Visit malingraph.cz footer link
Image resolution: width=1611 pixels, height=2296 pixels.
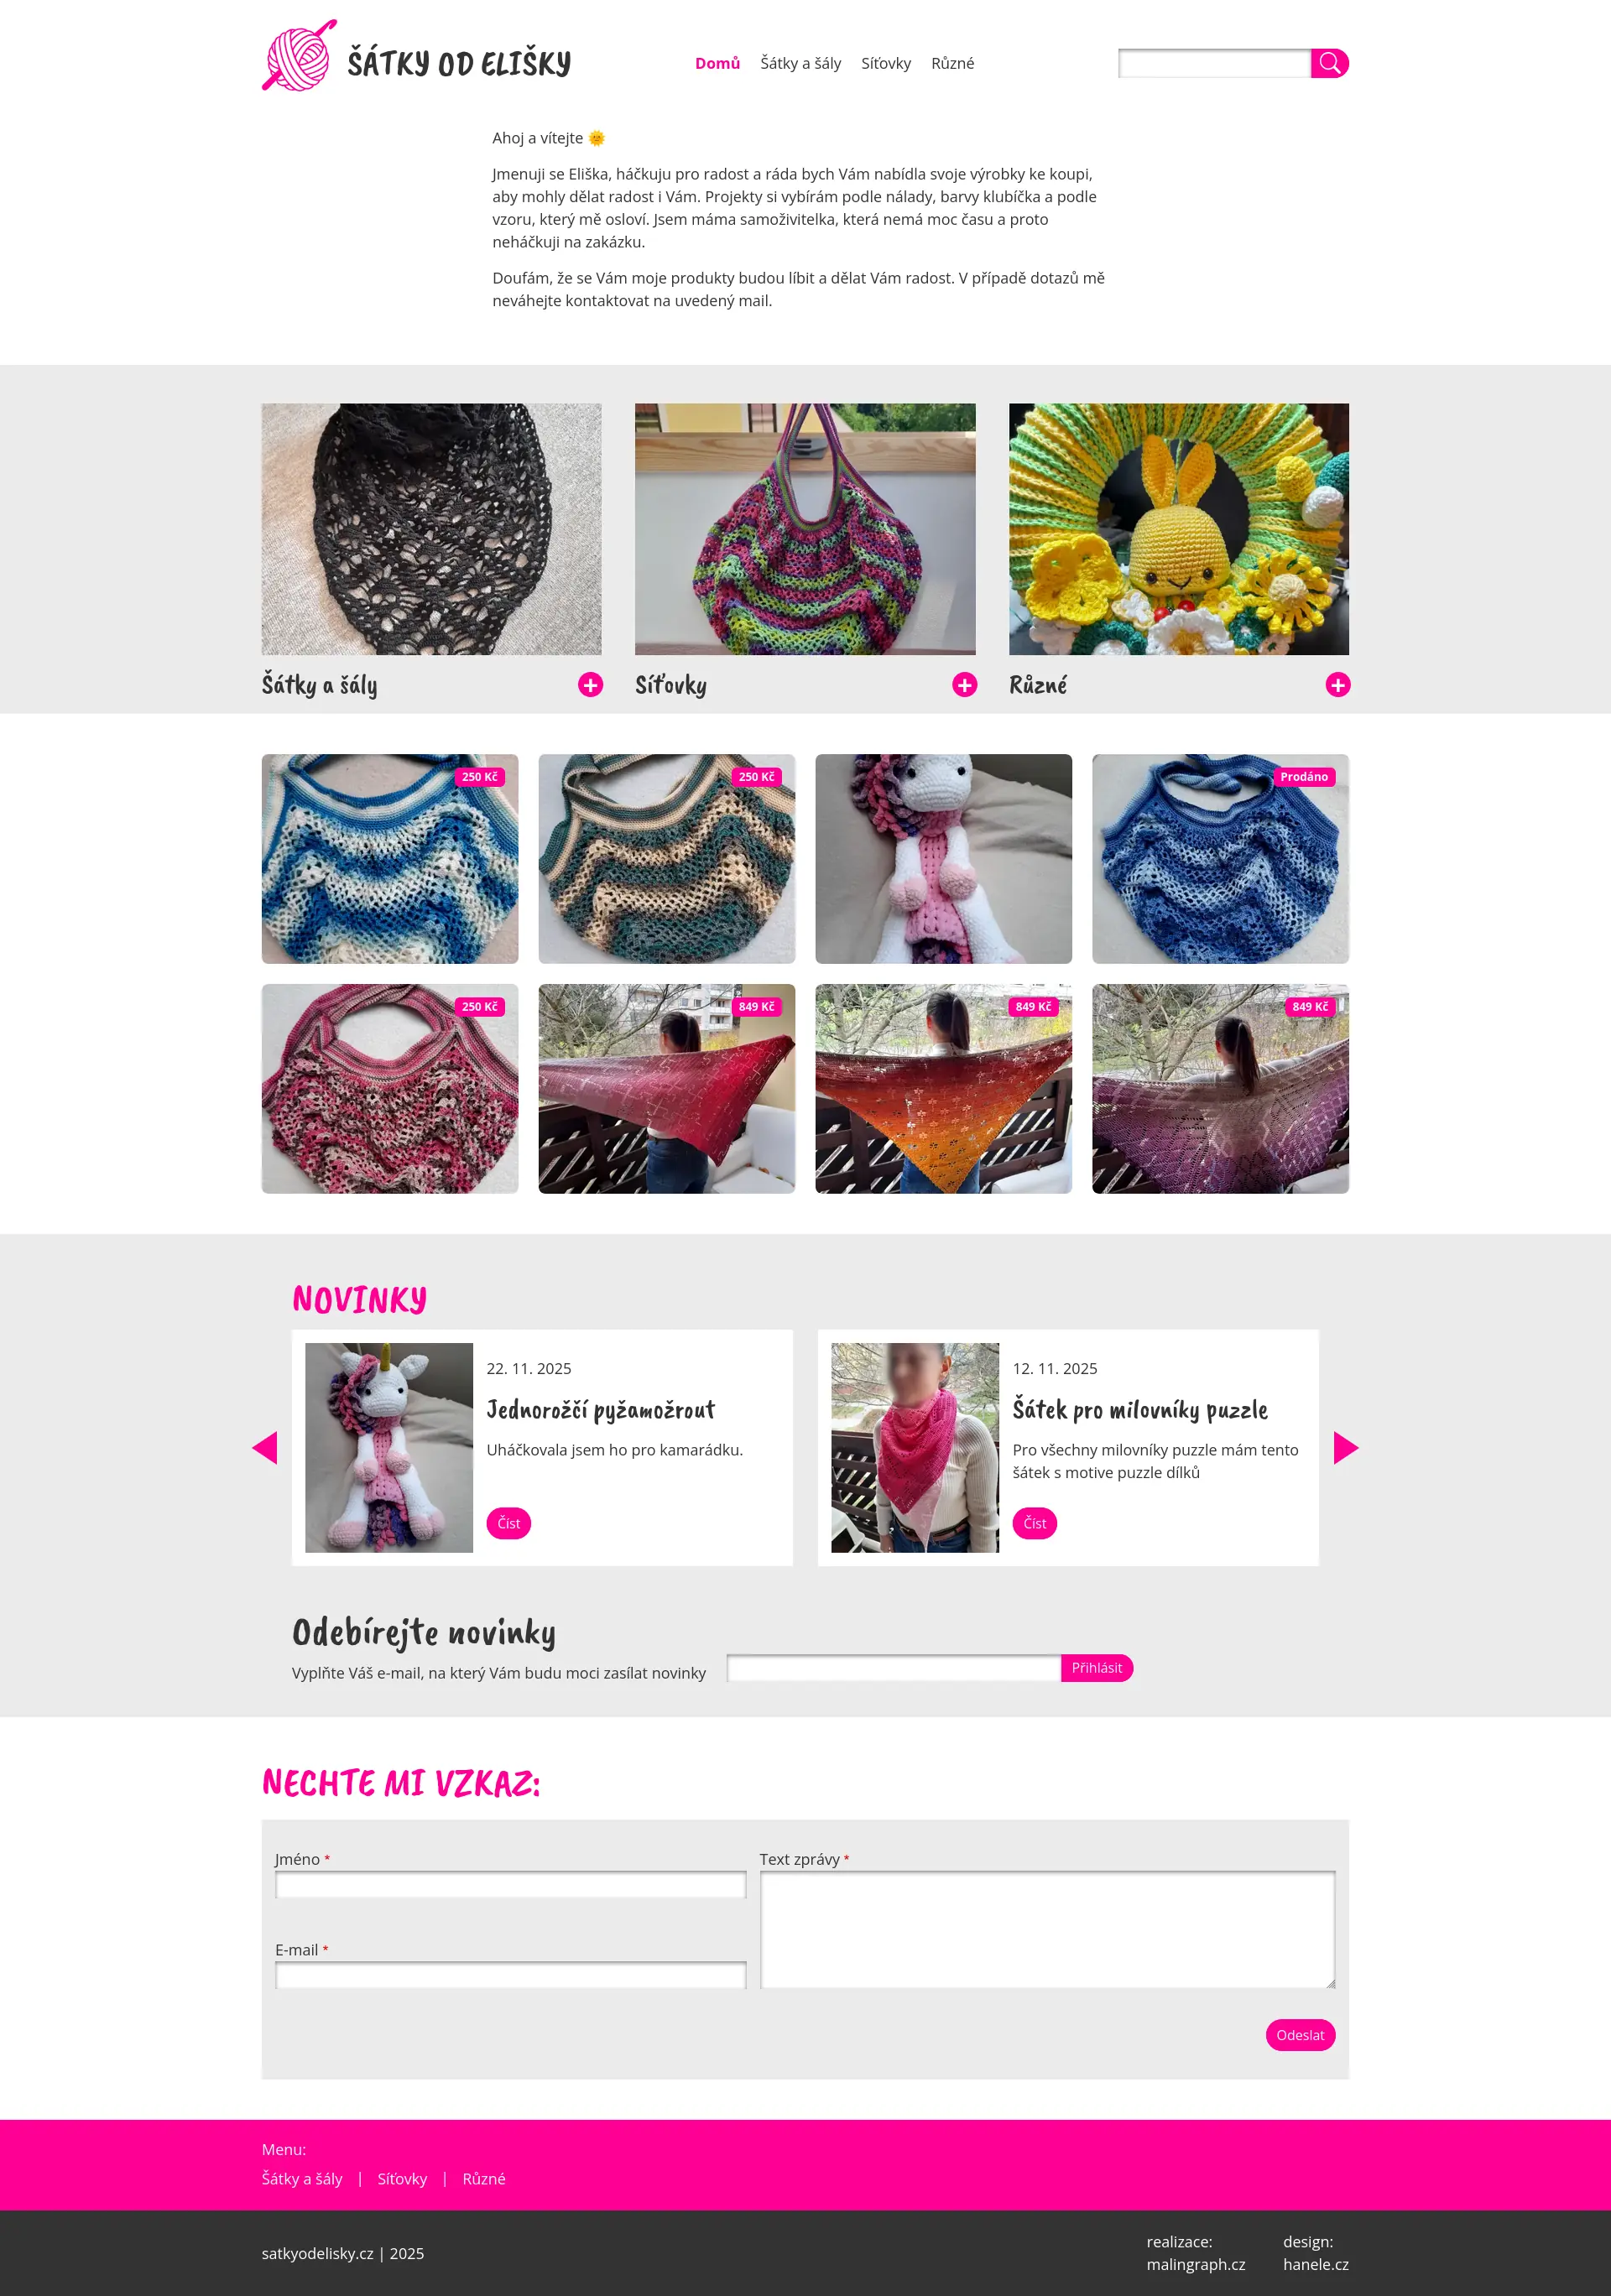coord(1195,2264)
